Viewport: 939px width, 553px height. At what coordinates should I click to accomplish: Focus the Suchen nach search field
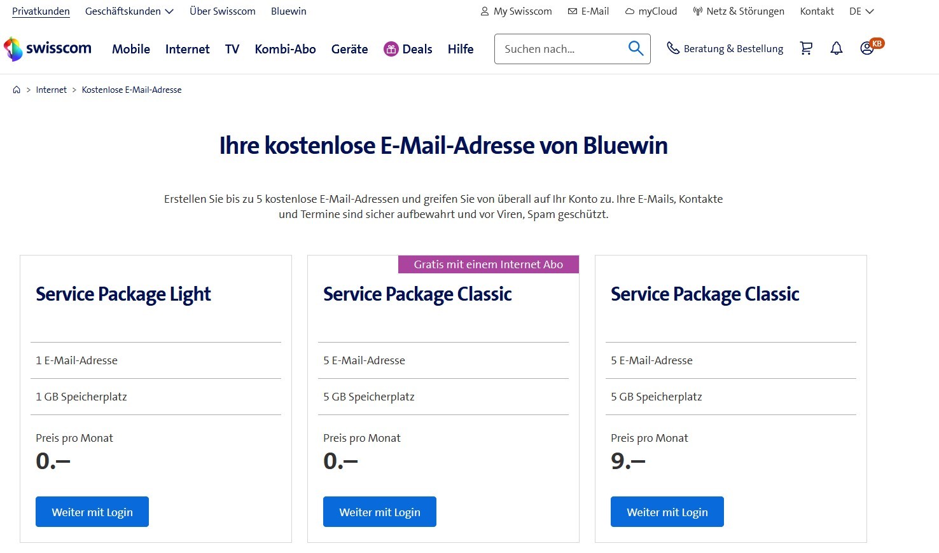tap(560, 49)
